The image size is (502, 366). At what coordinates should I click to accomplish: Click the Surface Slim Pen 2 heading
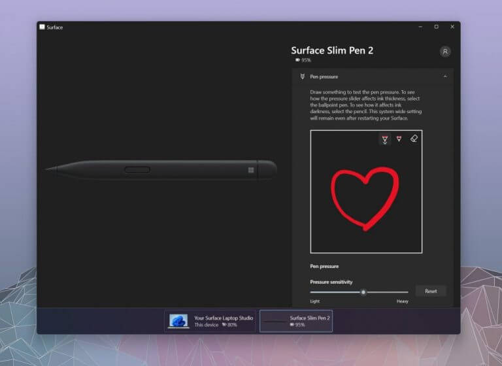point(332,50)
